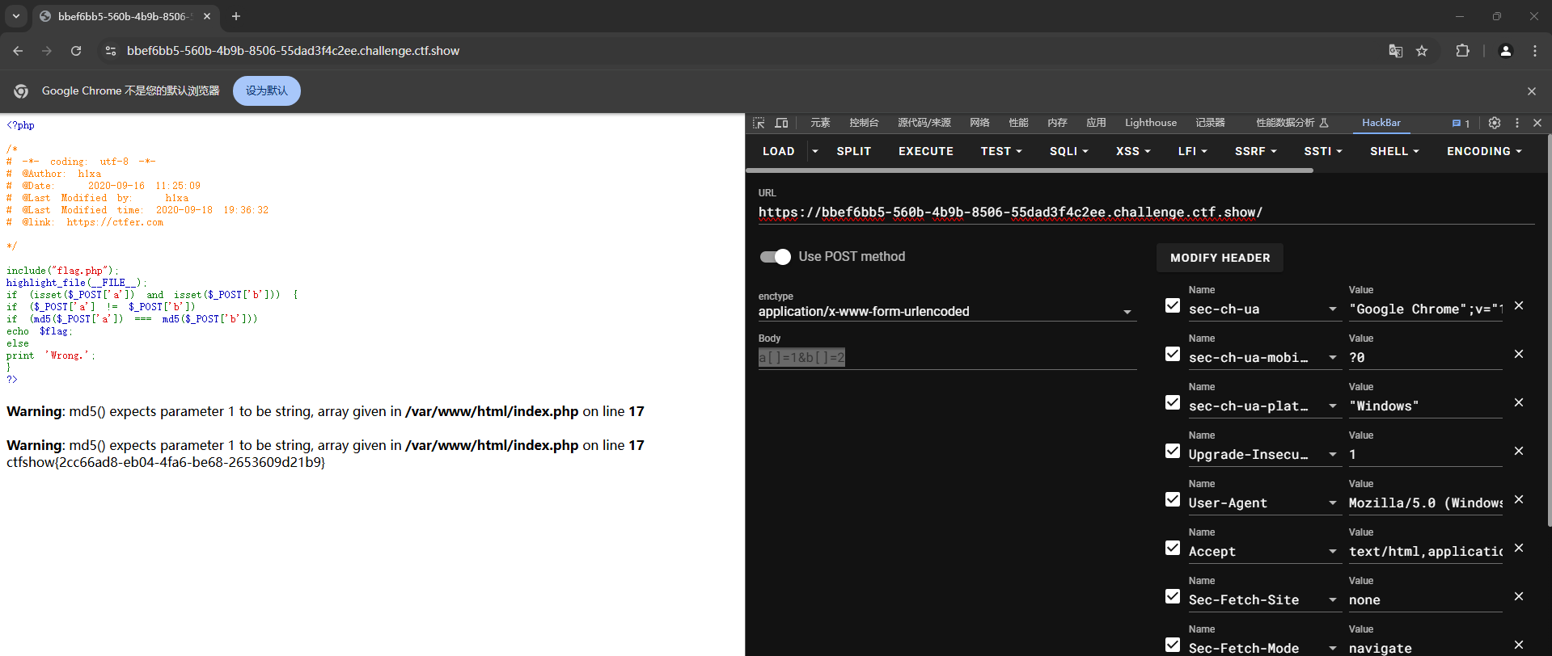Click the 设为默认 set default button
The width and height of the screenshot is (1552, 656).
267,91
